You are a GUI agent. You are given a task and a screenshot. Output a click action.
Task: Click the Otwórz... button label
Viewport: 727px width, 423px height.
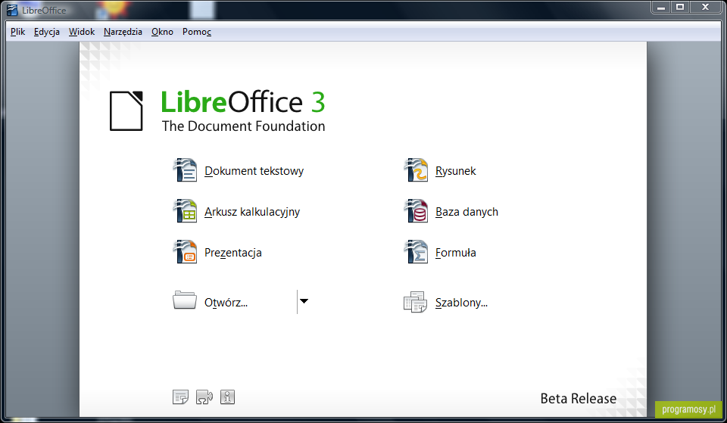pos(226,303)
